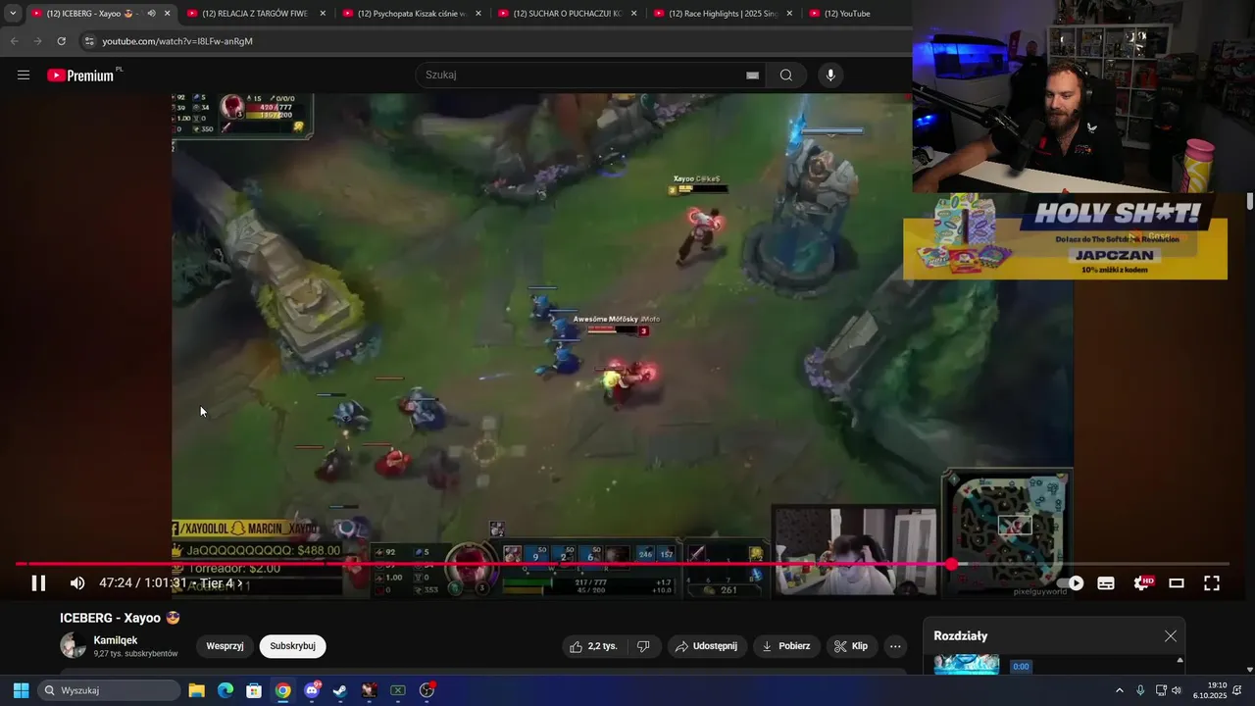The image size is (1255, 706).
Task: Create a Klip with scissors button
Action: pos(851,646)
